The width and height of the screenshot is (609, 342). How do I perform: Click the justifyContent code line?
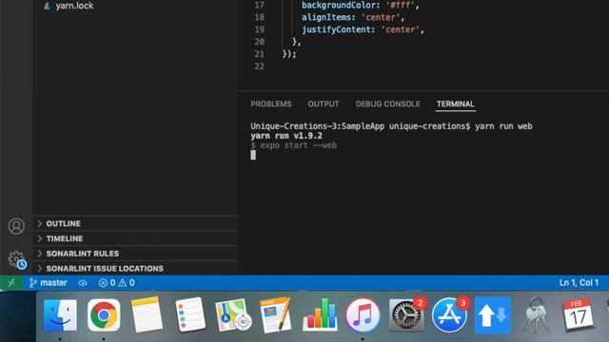[363, 29]
